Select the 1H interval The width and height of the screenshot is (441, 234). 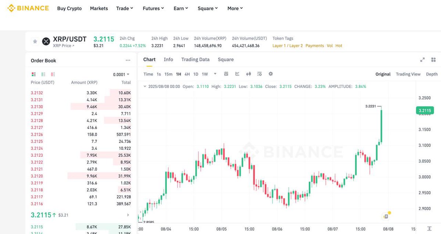coord(179,74)
